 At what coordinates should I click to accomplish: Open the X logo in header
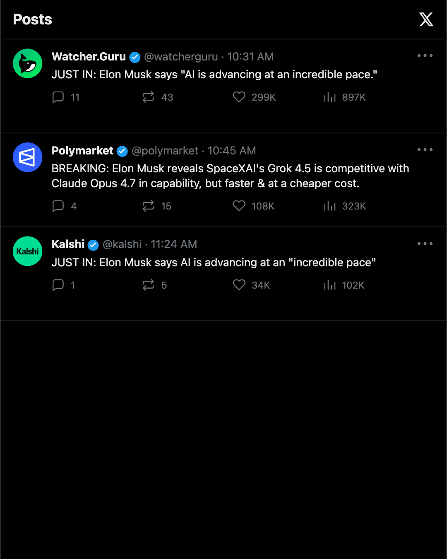click(x=426, y=19)
